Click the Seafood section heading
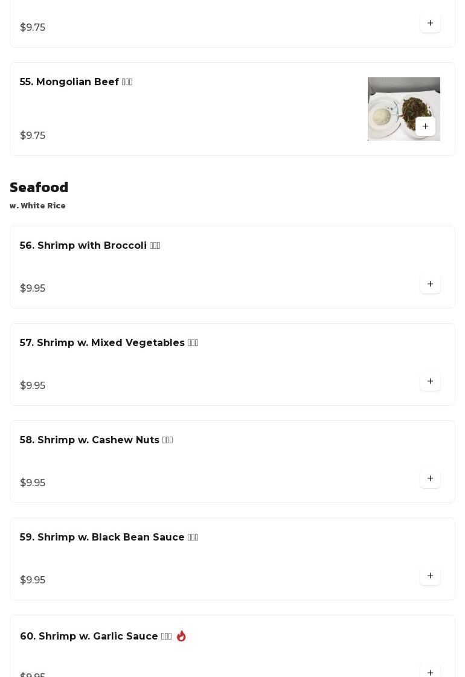The height and width of the screenshot is (677, 465). click(x=39, y=187)
